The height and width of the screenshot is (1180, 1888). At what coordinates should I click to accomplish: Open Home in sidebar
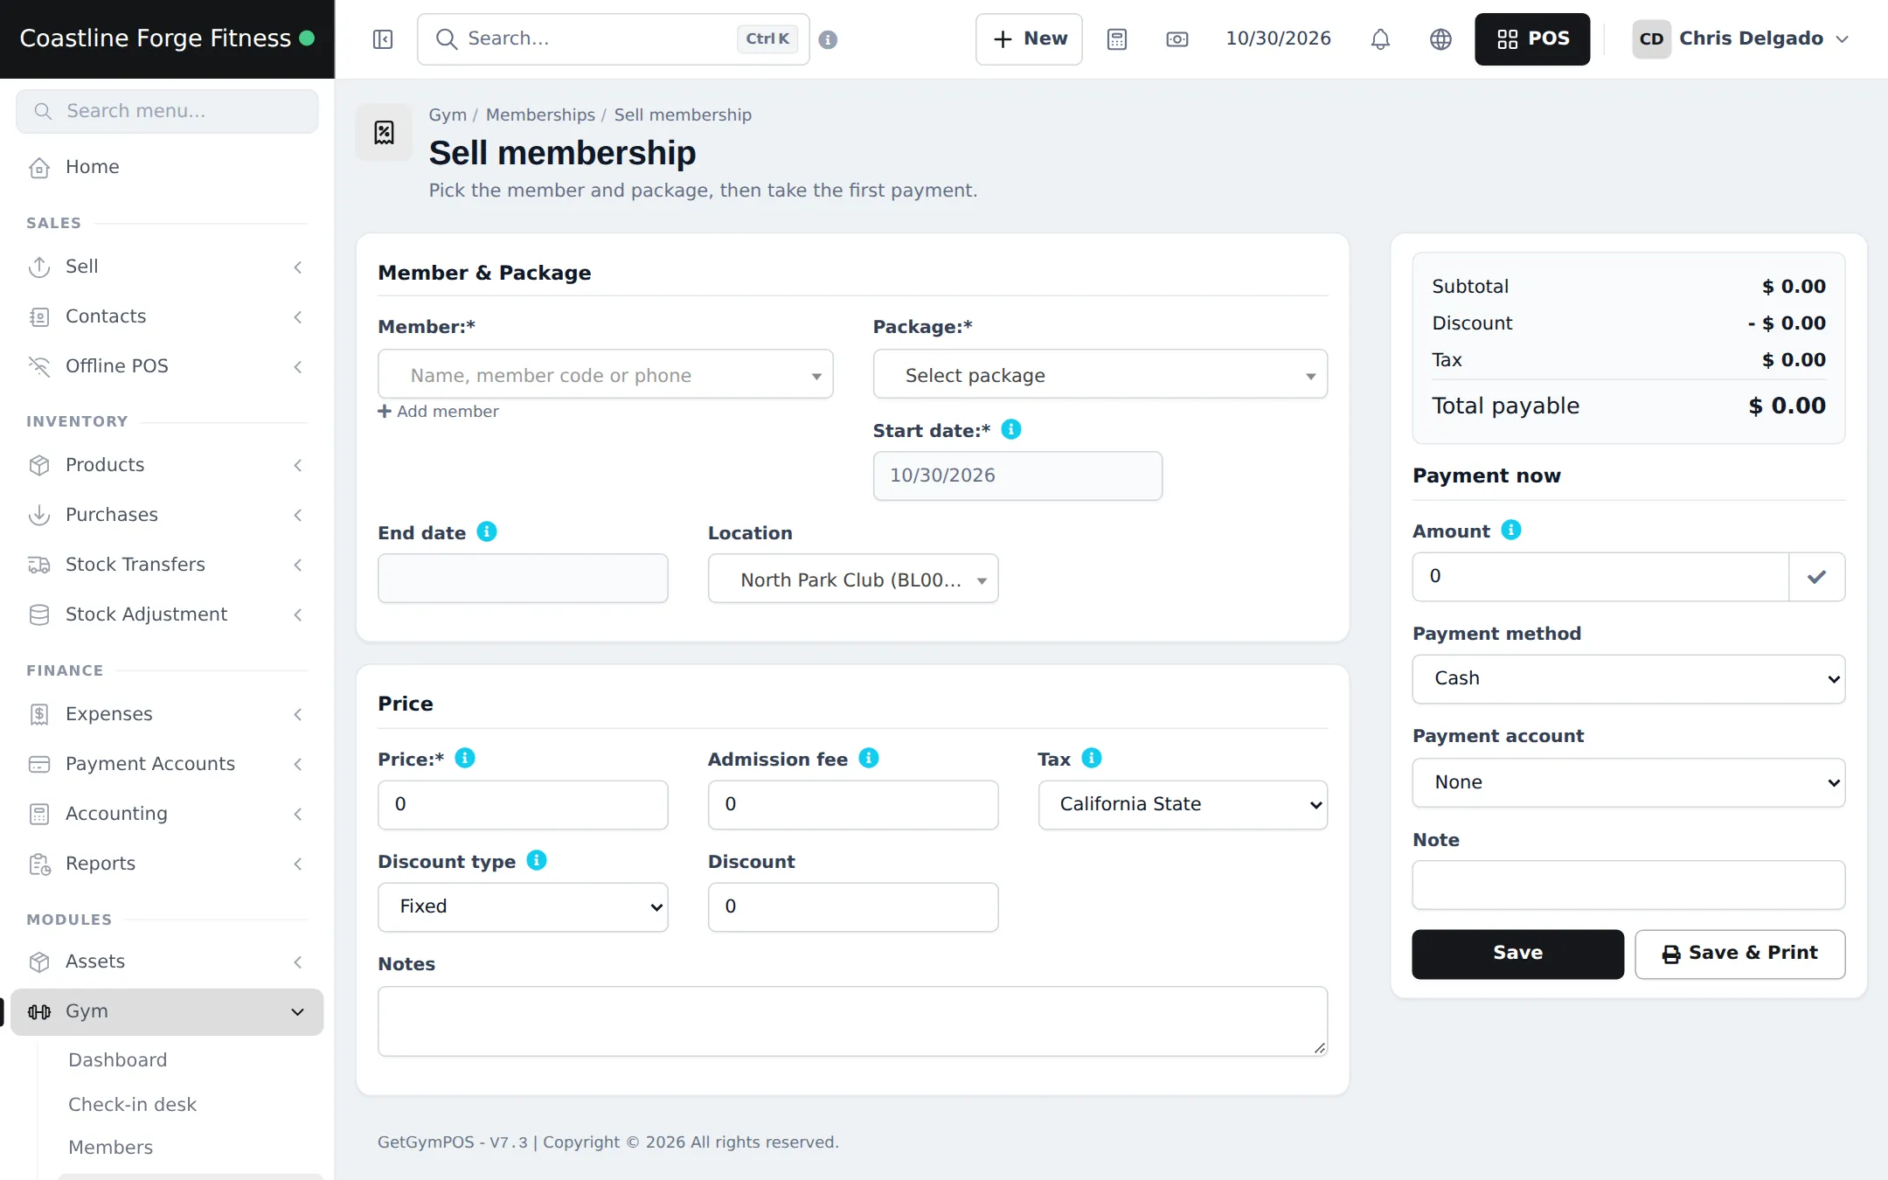coord(166,167)
